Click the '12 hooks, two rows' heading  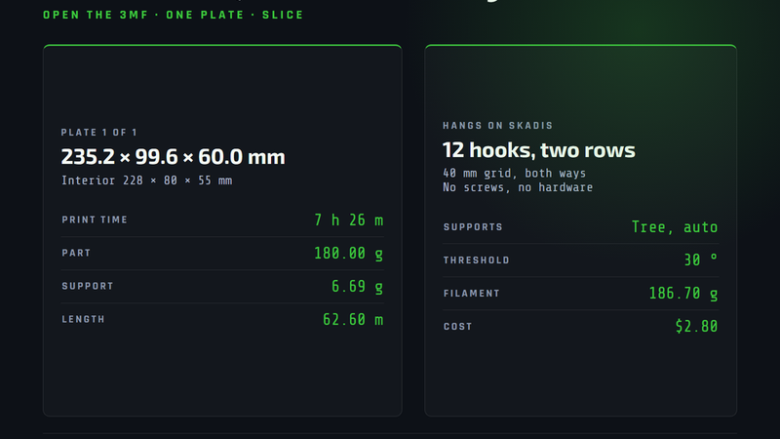[x=539, y=150]
